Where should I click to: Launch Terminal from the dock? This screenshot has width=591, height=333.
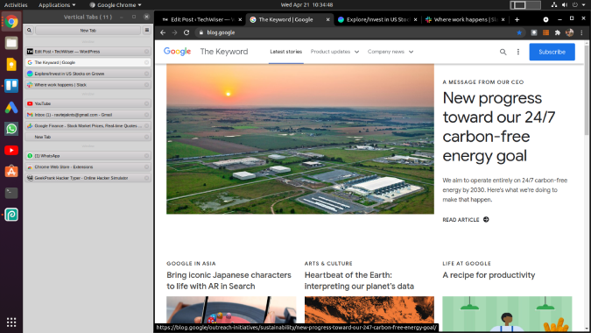(11, 193)
